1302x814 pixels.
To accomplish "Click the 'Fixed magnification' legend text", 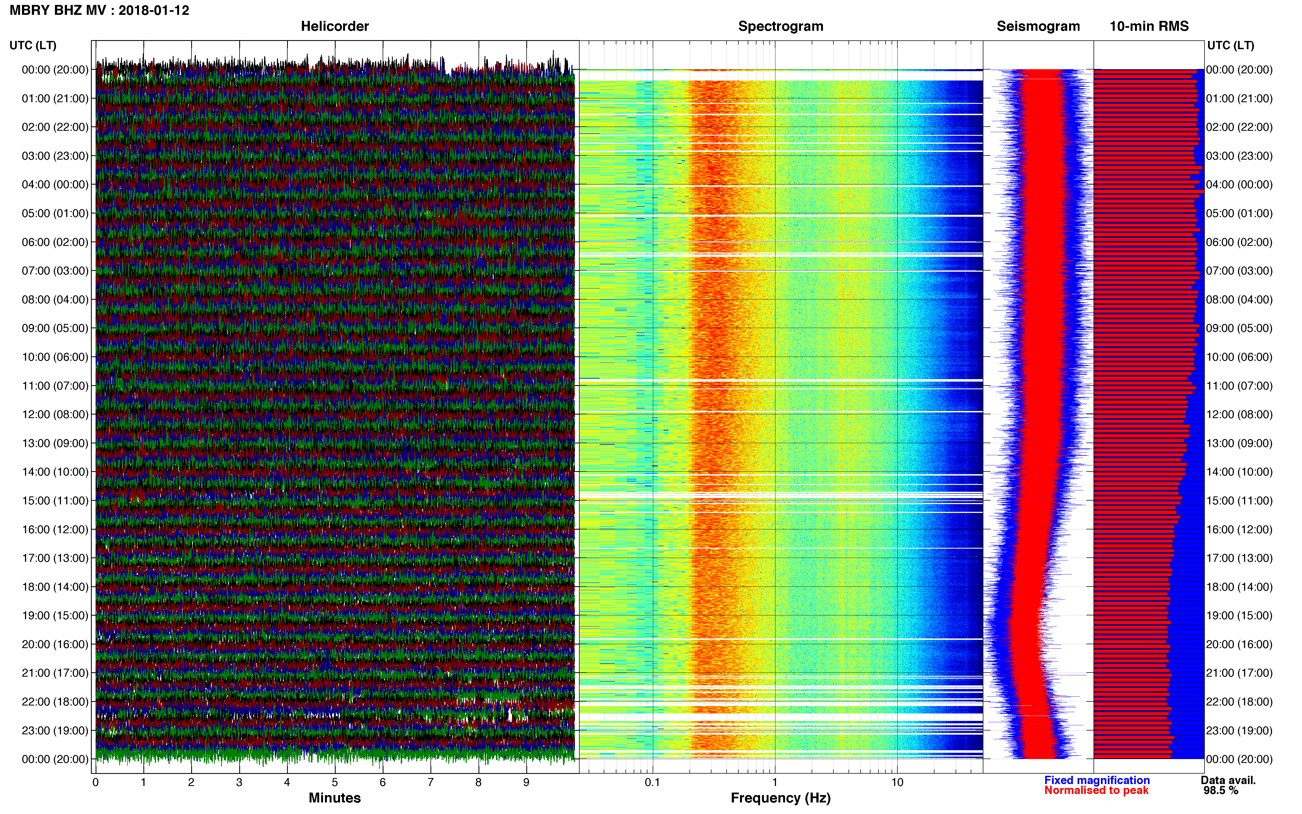I will click(1097, 781).
